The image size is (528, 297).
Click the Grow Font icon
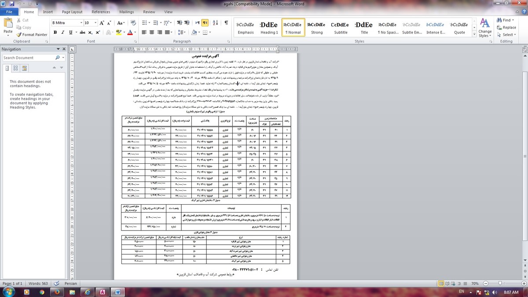click(x=102, y=23)
